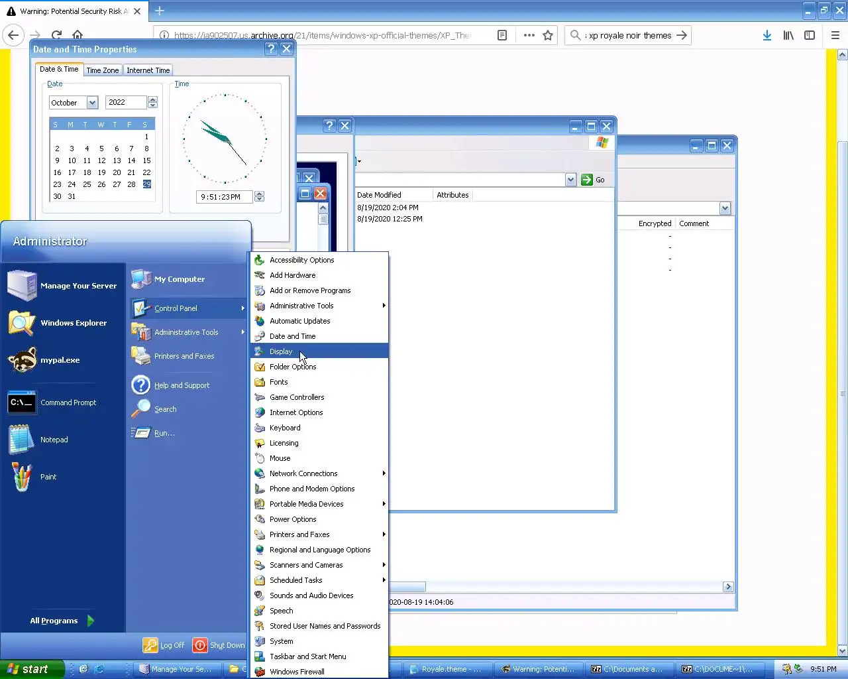
Task: Open Automatic Updates item
Action: click(320, 321)
